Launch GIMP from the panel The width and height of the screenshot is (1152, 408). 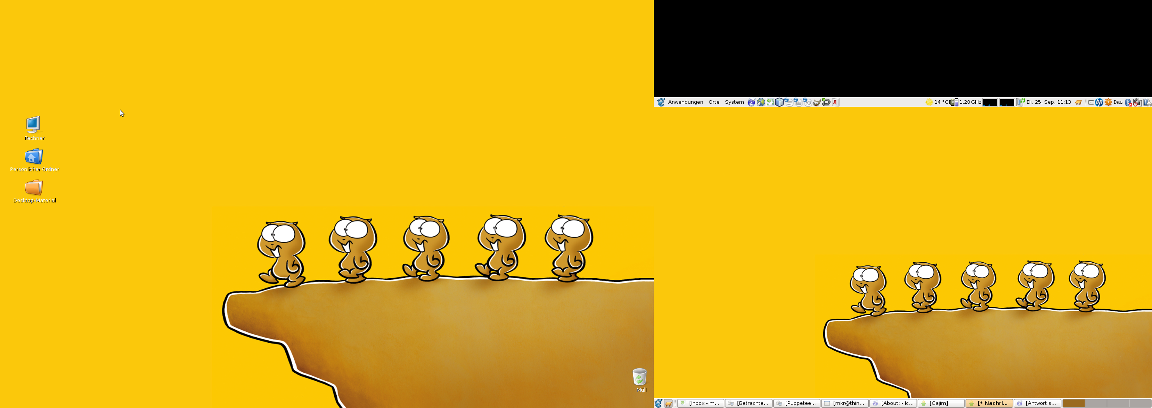point(817,102)
